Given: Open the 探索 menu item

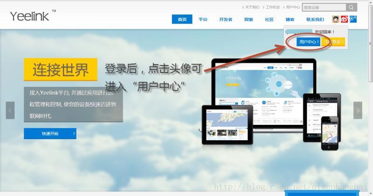Looking at the screenshot, I should point(249,19).
